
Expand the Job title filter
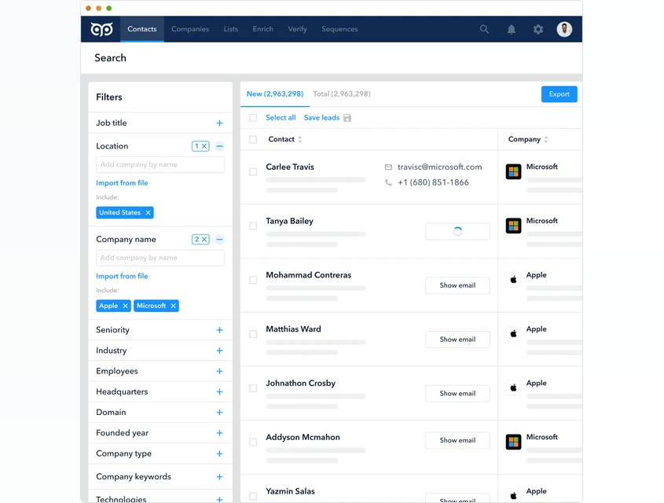219,123
